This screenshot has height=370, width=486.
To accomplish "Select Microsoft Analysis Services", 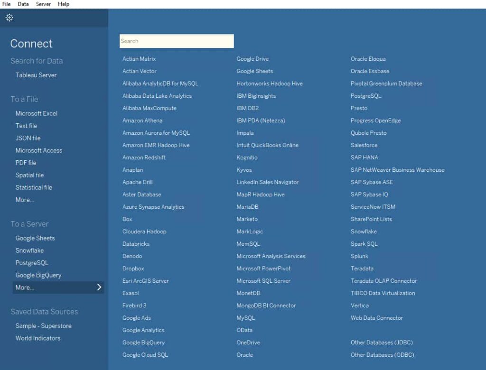I will pyautogui.click(x=271, y=256).
